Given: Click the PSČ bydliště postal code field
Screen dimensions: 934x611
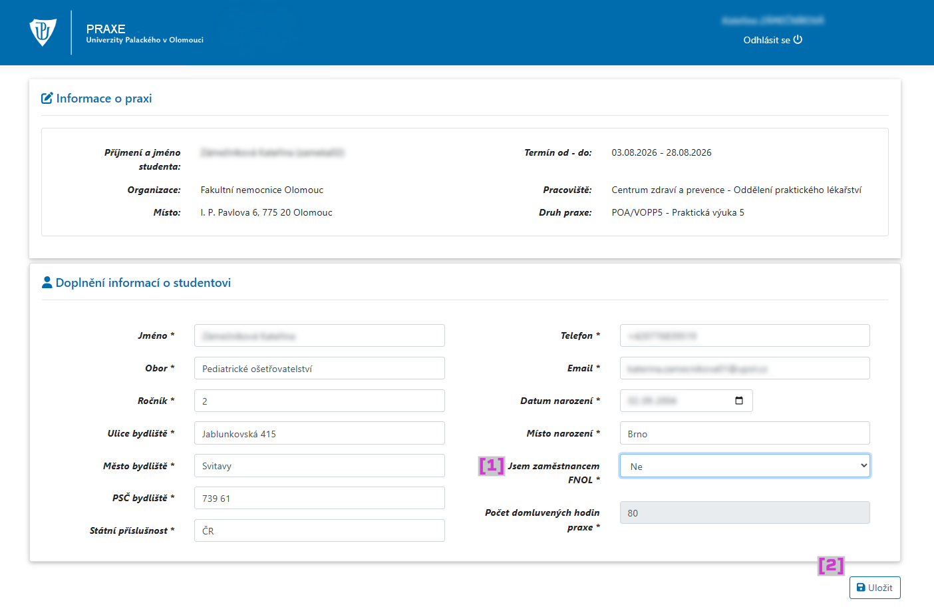Looking at the screenshot, I should coord(319,499).
